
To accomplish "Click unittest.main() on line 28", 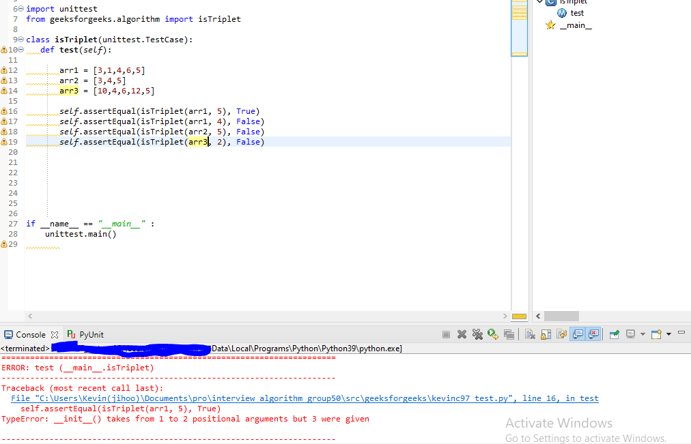I will click(81, 234).
